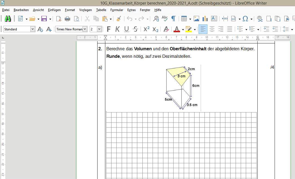Viewport: 295px width, 179px height.
Task: Save the document
Action: 44,19
